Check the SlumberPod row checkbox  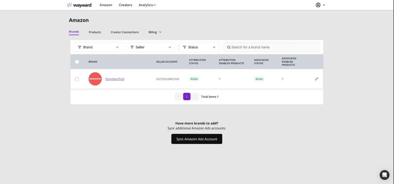[x=77, y=79]
